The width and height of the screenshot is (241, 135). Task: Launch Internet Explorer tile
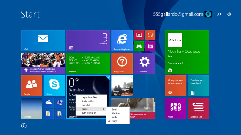(122, 41)
